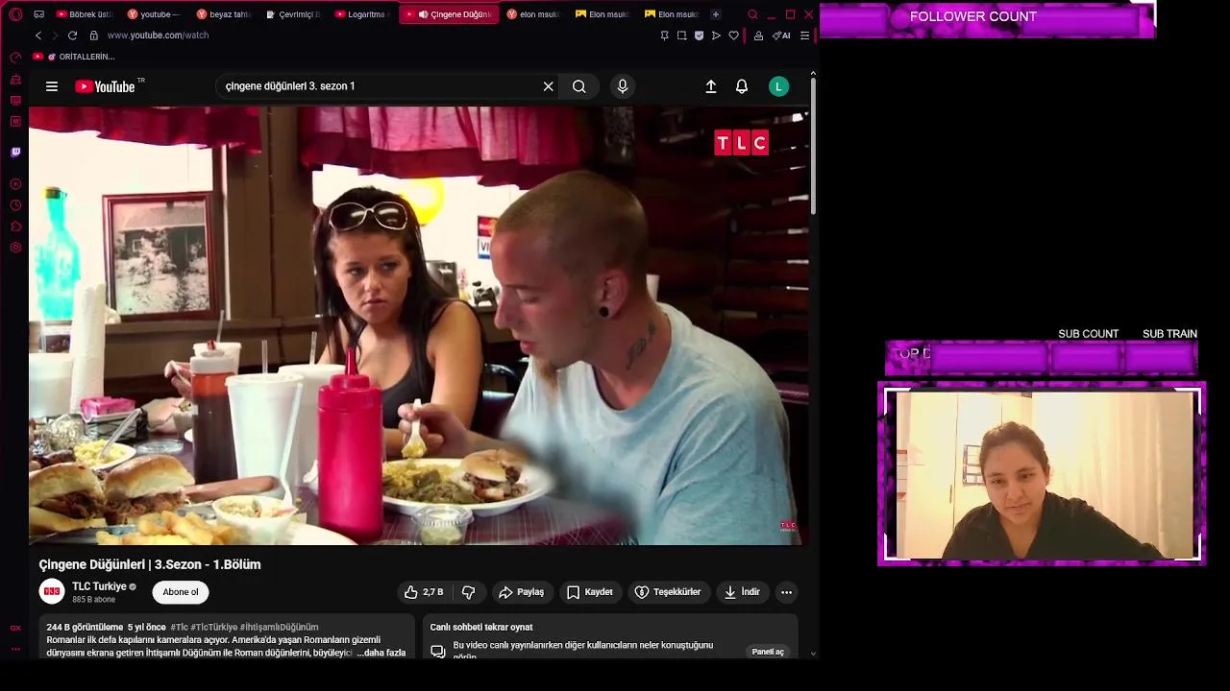The image size is (1230, 691).
Task: Select the active Çingene Düğünleri tab
Action: click(x=449, y=14)
